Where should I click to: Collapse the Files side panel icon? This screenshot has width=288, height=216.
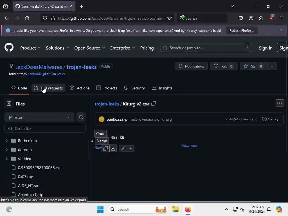coord(9,103)
